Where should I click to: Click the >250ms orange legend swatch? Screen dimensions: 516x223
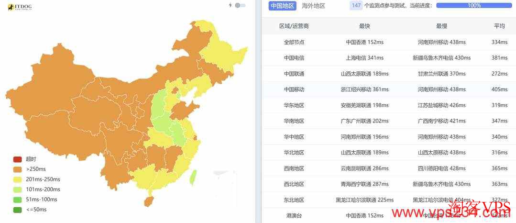[x=18, y=169]
